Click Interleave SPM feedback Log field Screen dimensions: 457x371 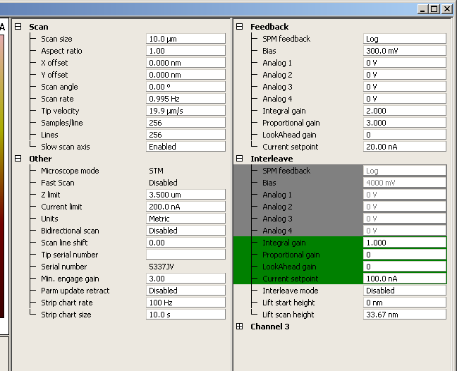[x=405, y=171]
